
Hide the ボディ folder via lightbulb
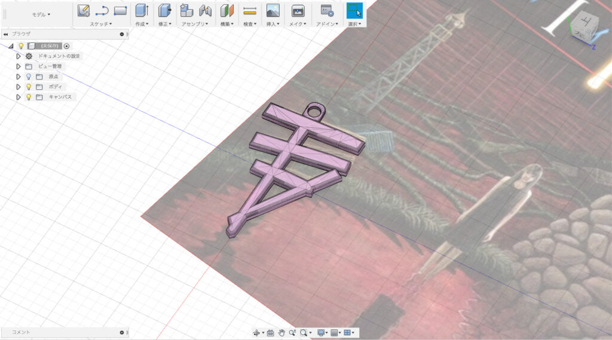click(x=28, y=87)
